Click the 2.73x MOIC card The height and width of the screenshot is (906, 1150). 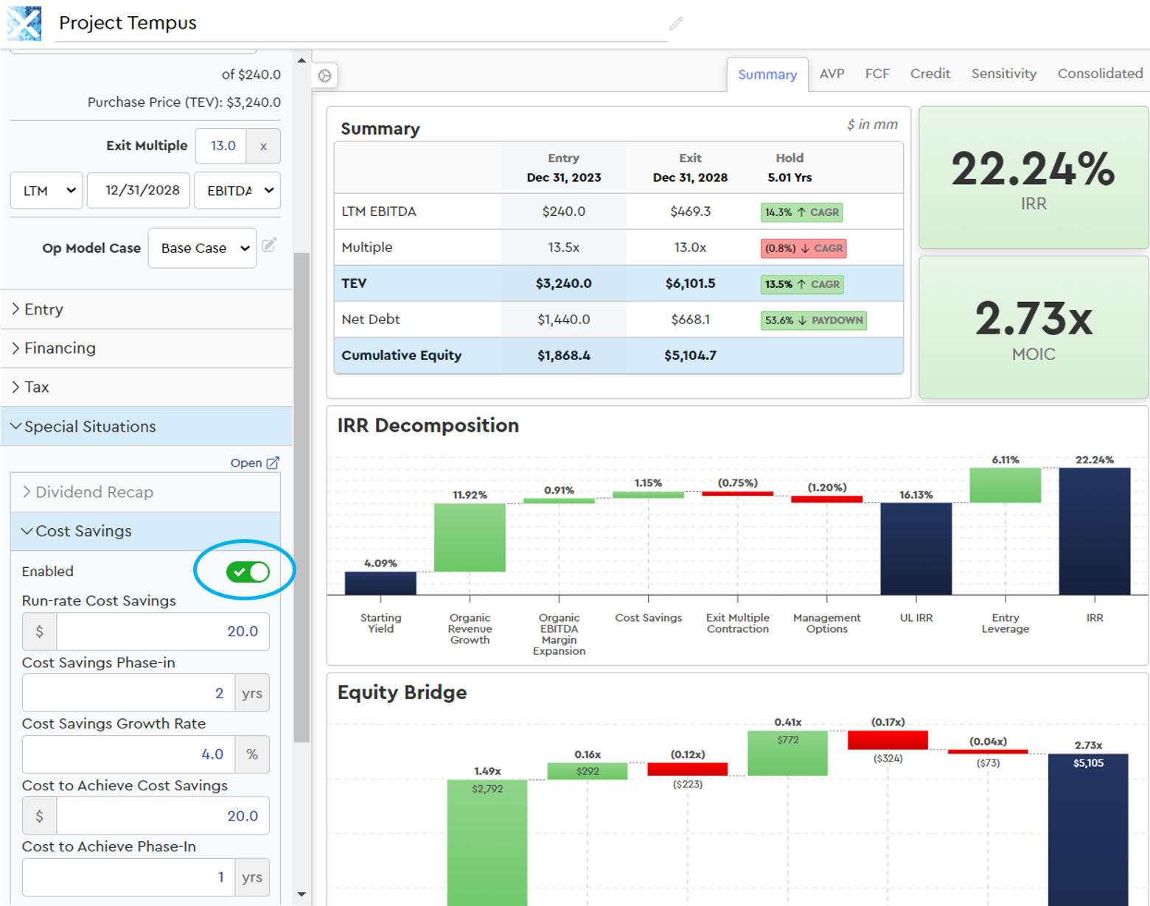tap(1034, 328)
